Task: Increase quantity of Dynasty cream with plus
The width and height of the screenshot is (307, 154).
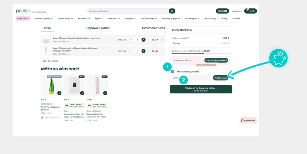Action: [x=143, y=40]
